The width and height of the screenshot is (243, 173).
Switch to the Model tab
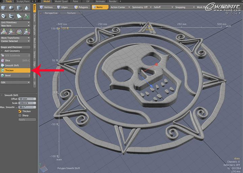[x=47, y=1]
